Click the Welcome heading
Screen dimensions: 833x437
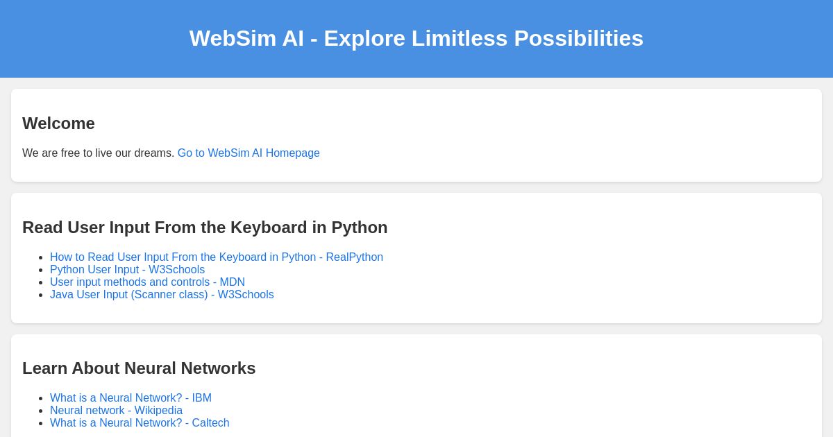58,123
